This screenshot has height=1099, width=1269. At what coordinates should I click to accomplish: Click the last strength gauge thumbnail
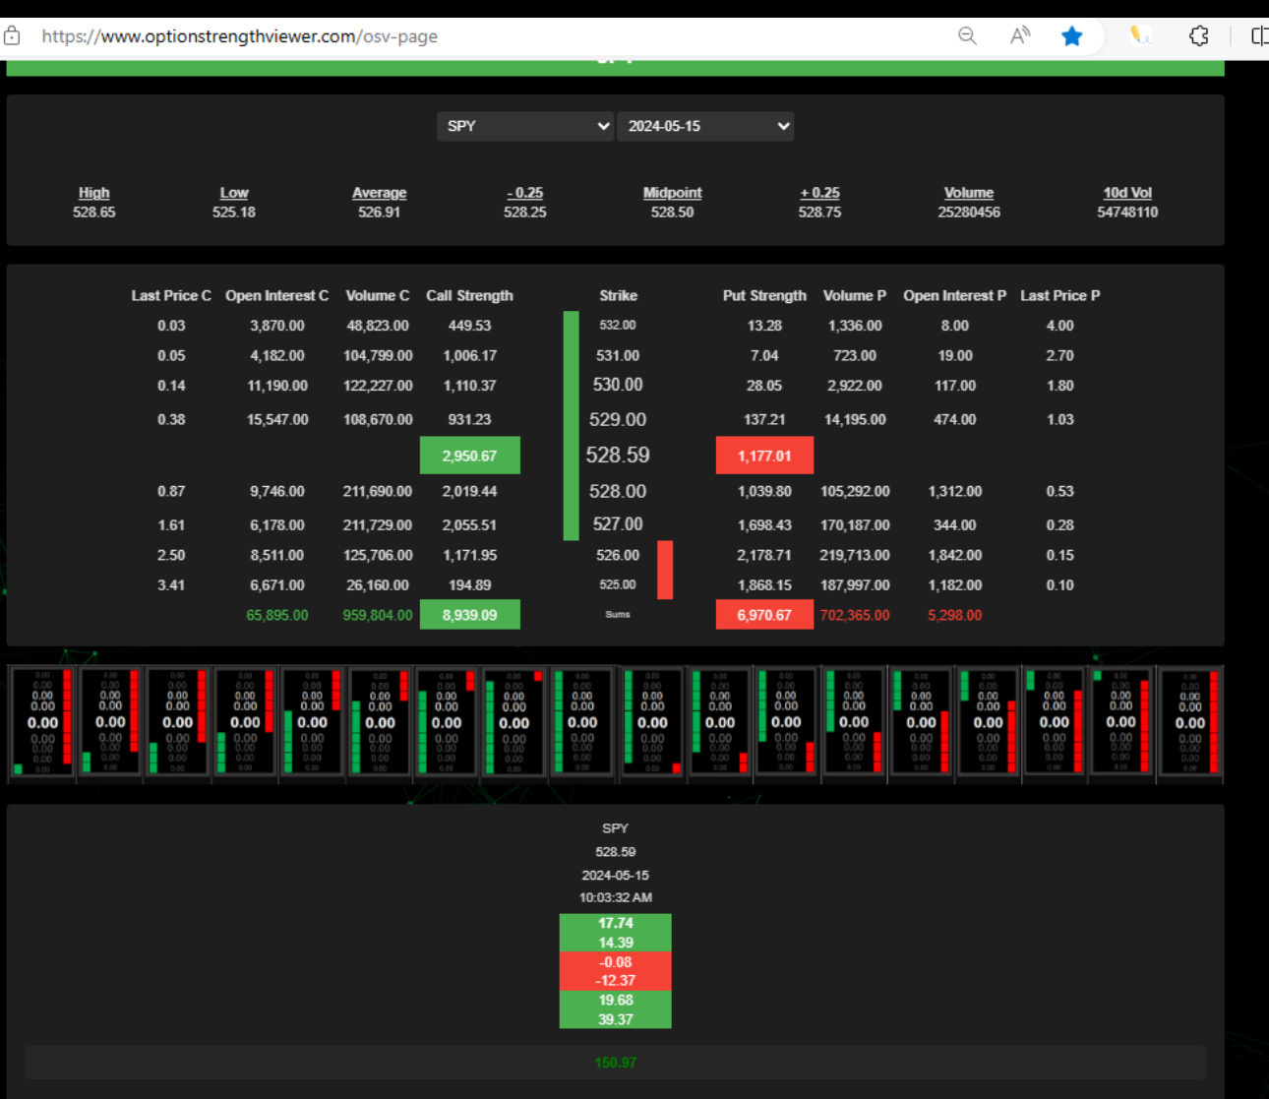tap(1190, 723)
